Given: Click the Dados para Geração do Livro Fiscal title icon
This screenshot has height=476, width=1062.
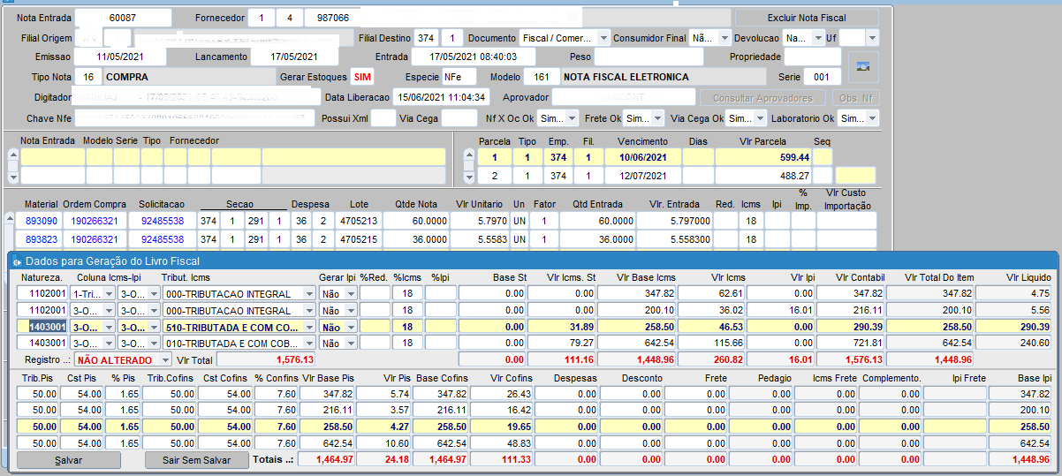Looking at the screenshot, I should pos(17,261).
